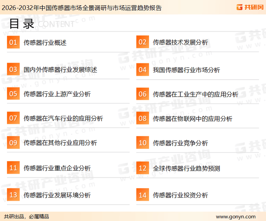The image size is (266, 221).
Task: Go to 我国传感器行业市场分析 section
Action: (x=187, y=70)
